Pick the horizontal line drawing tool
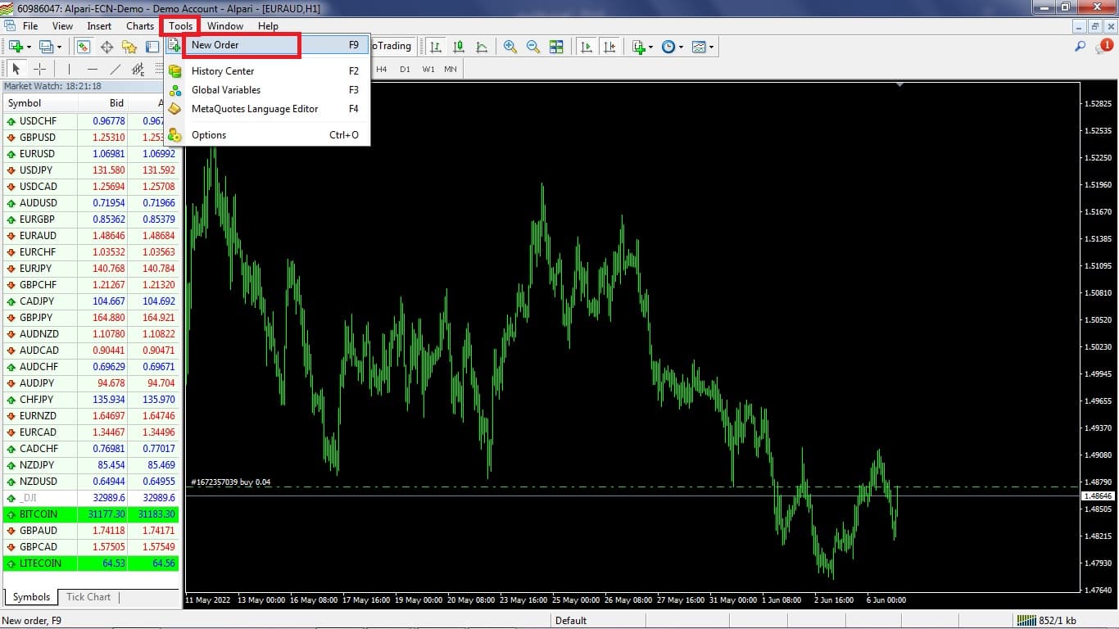 point(93,70)
